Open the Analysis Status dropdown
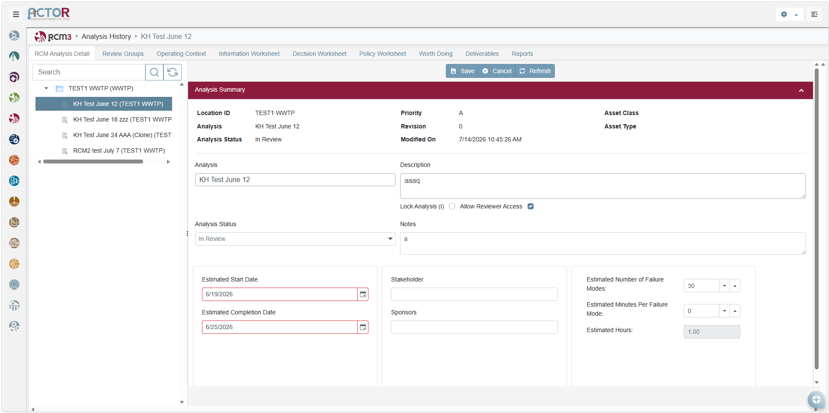This screenshot has height=413, width=829. coord(295,239)
